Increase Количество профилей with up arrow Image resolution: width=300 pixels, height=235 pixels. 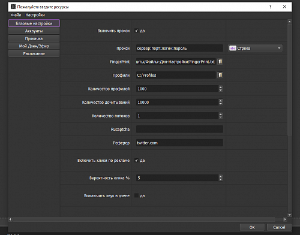pyautogui.click(x=220, y=87)
